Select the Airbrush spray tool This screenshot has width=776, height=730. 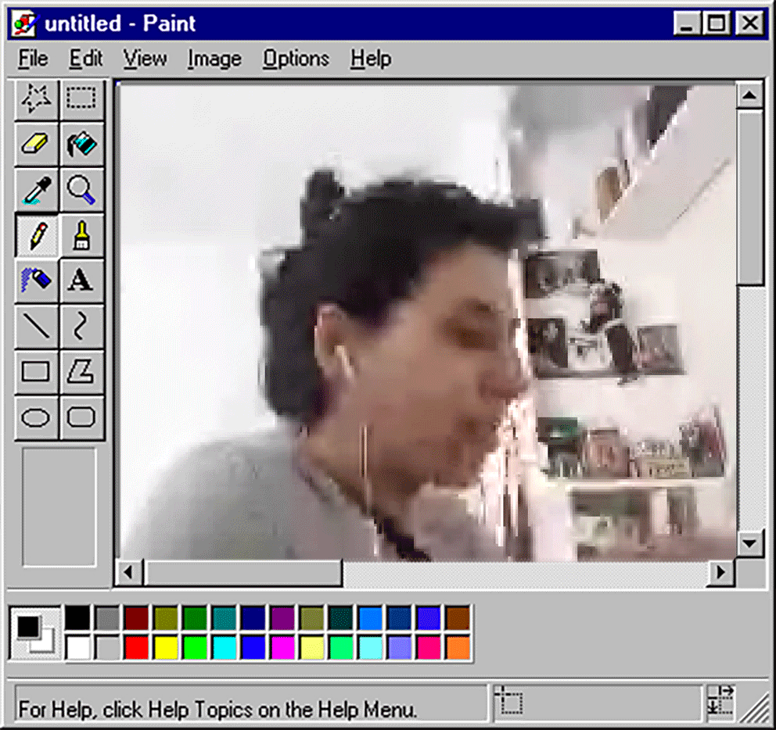click(x=37, y=281)
